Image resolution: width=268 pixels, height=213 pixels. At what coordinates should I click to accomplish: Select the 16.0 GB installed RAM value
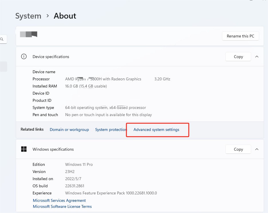(86, 86)
